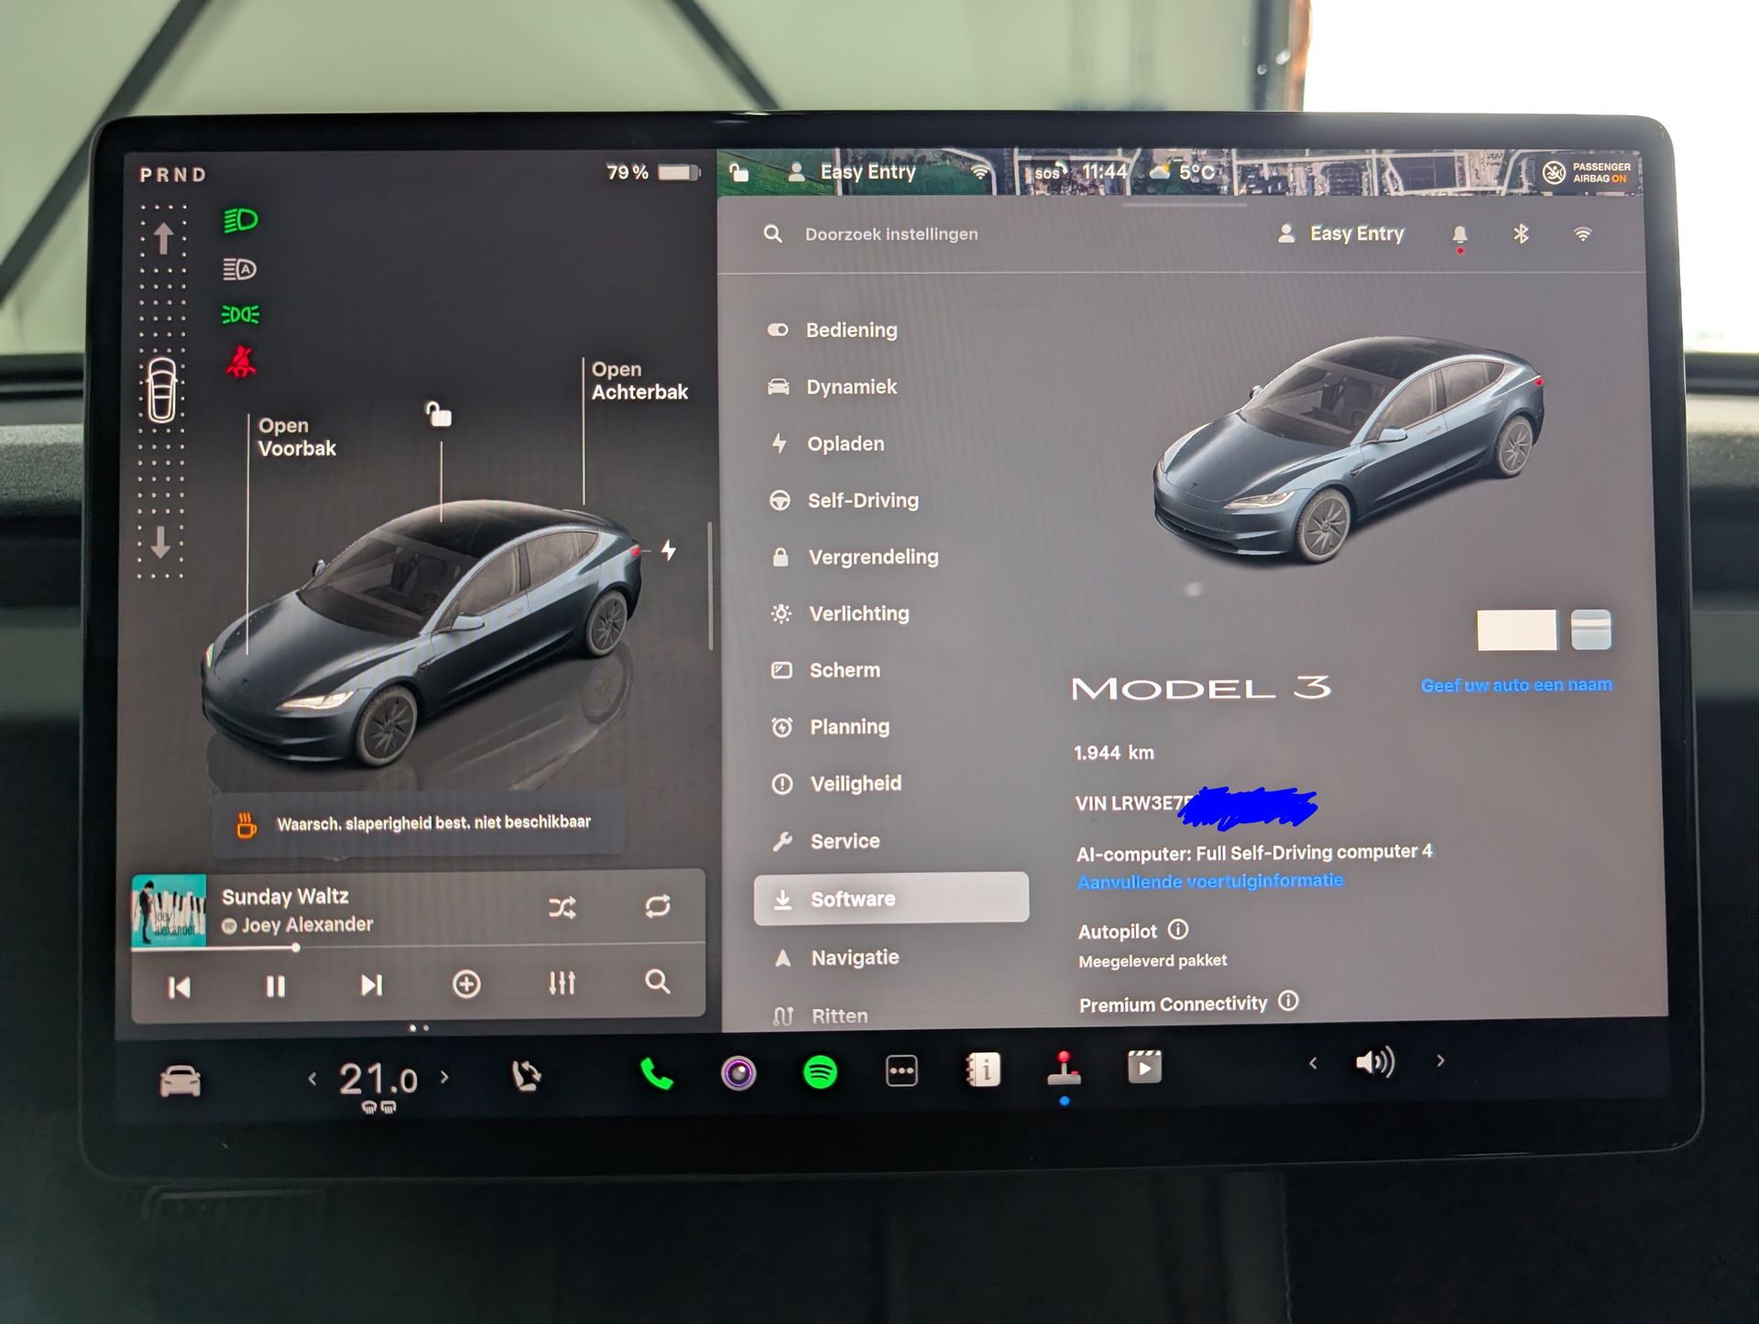This screenshot has height=1324, width=1759.
Task: Toggle the car lock icon above vehicle
Action: click(439, 415)
